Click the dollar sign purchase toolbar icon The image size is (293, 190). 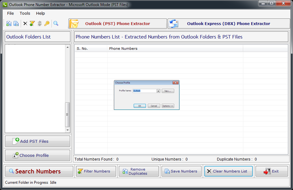coord(39,23)
